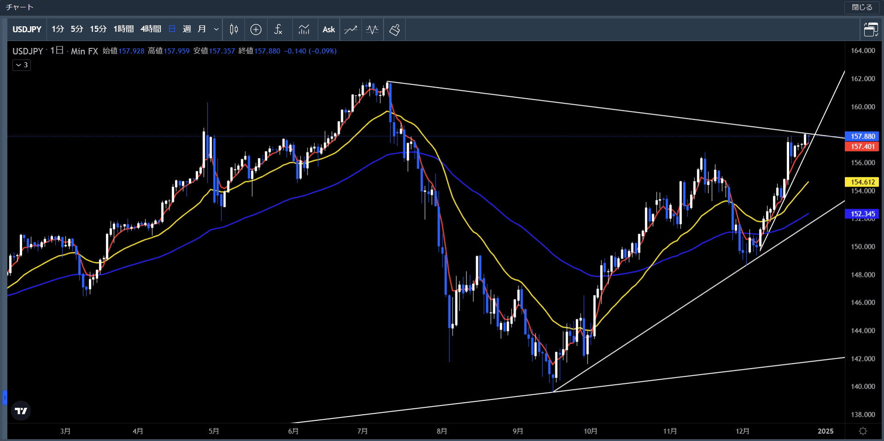Viewport: 884px width, 441px height.
Task: Click the 終値 157.880 close value
Action: tap(259, 51)
